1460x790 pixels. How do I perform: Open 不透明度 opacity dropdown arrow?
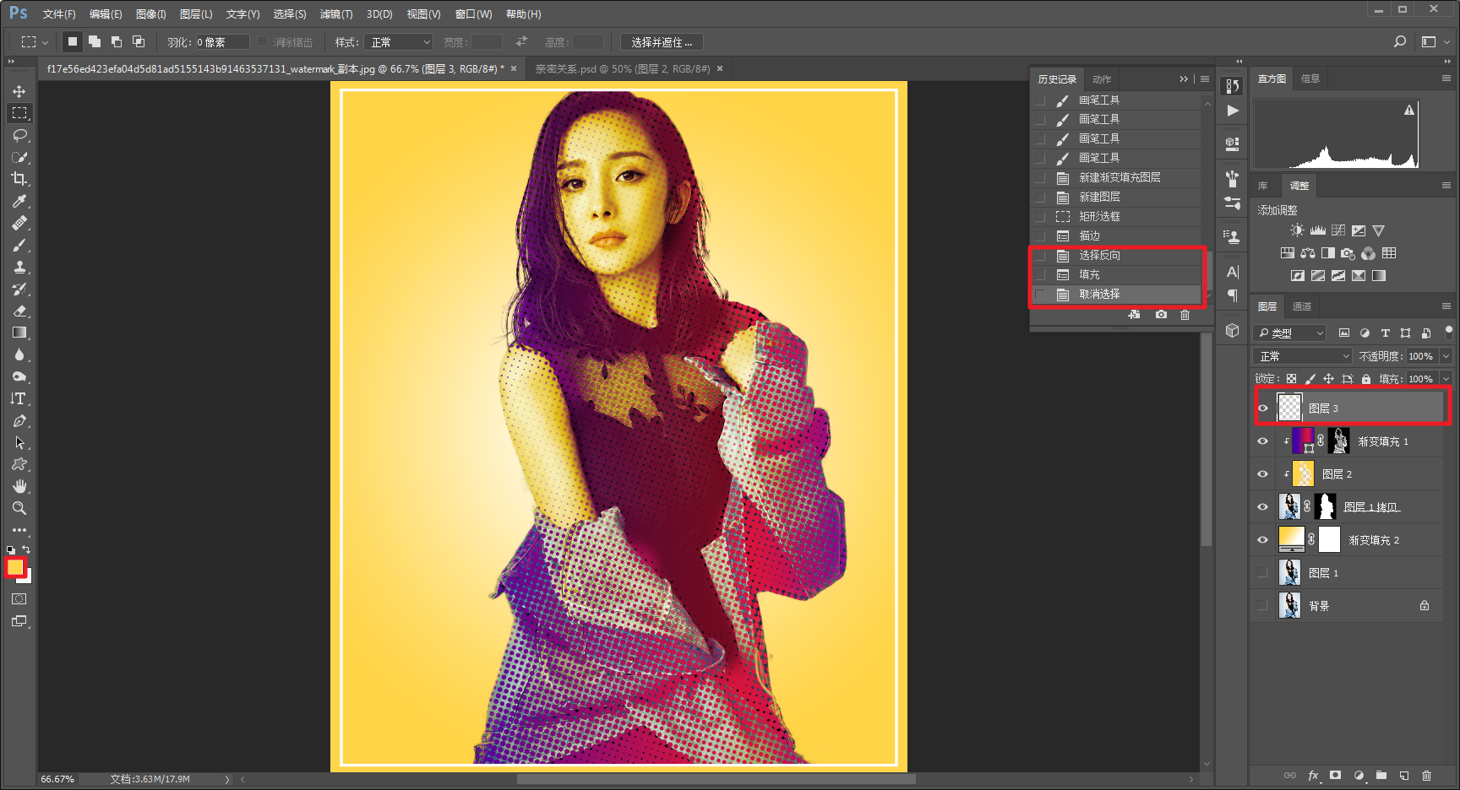tap(1446, 356)
